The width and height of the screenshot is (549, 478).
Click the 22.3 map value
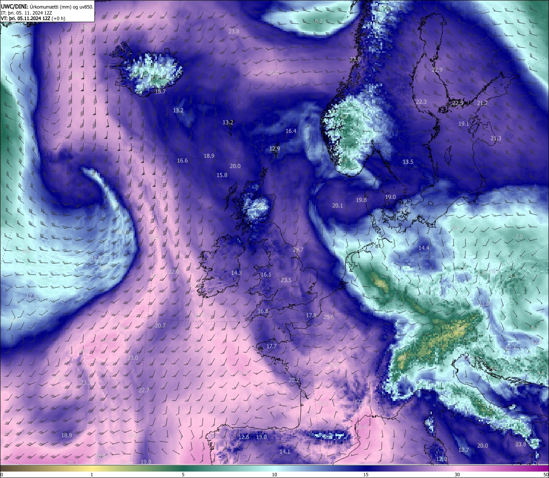[421, 102]
